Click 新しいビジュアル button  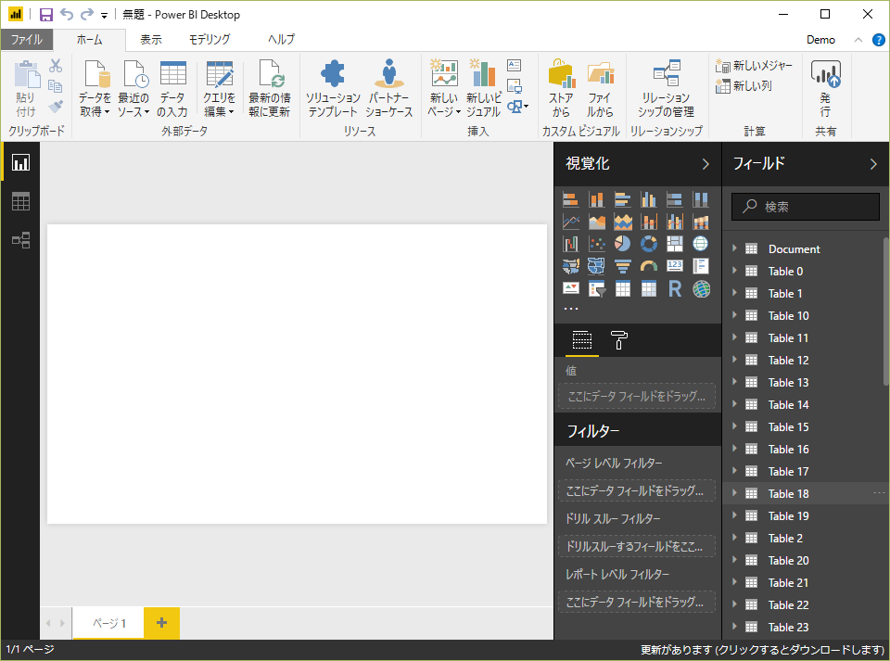[x=484, y=88]
